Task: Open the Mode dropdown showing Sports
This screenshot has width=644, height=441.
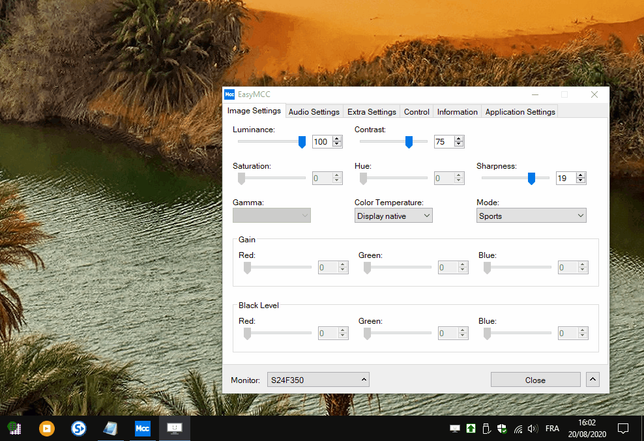Action: coord(531,216)
